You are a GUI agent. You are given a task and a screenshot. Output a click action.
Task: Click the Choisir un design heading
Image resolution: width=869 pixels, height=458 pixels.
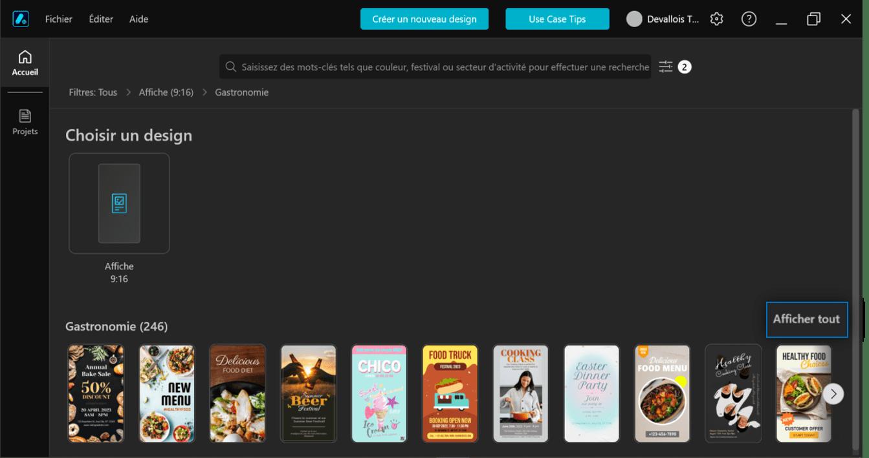(x=129, y=136)
